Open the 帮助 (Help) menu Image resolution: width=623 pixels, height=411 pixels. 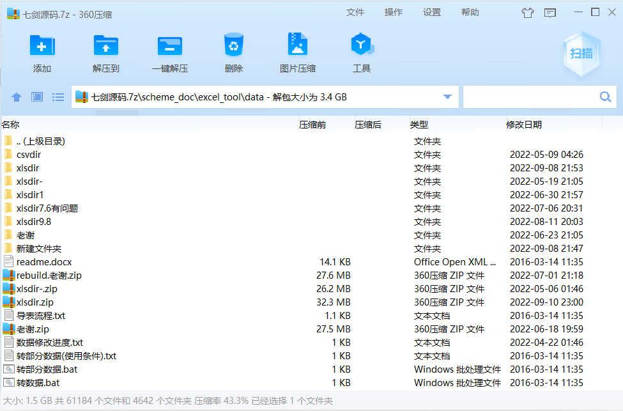tap(470, 12)
